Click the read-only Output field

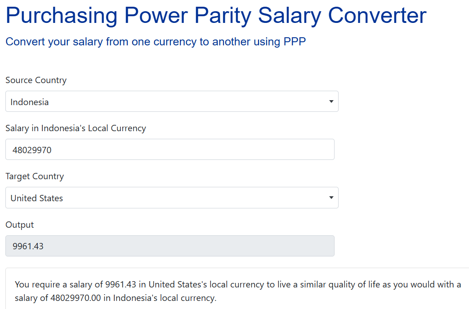point(170,246)
